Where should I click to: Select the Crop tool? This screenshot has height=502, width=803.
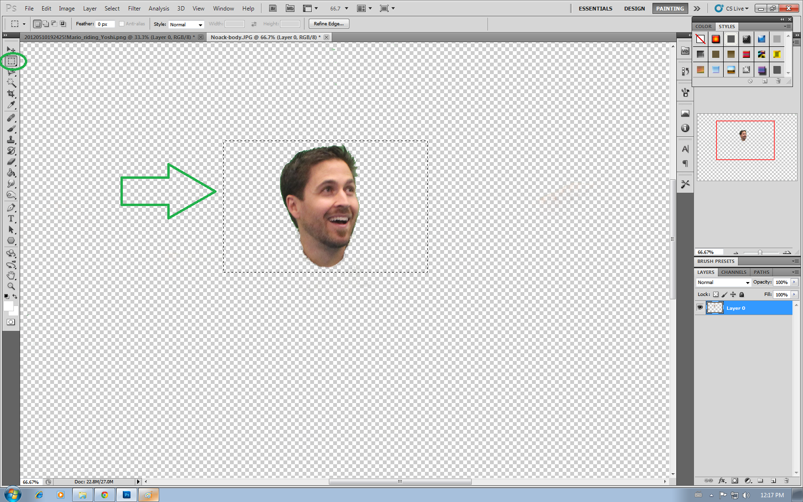[11, 94]
